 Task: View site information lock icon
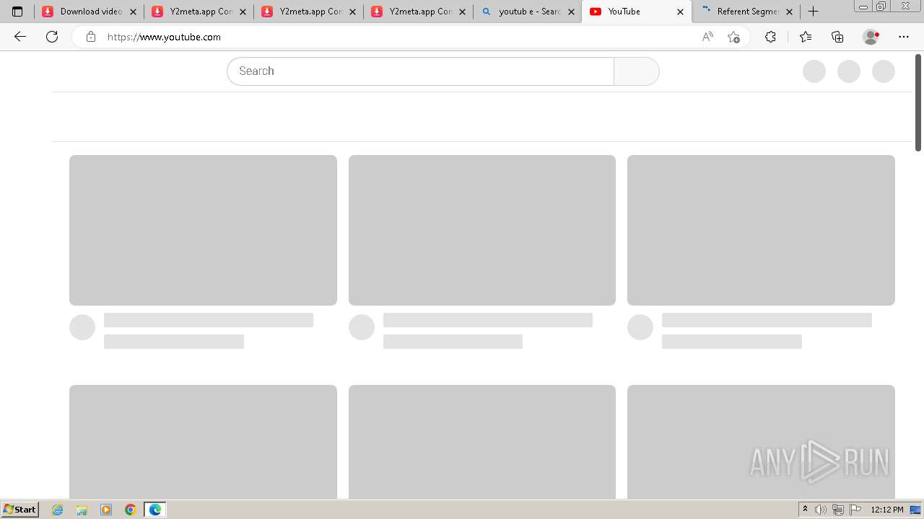tap(91, 37)
